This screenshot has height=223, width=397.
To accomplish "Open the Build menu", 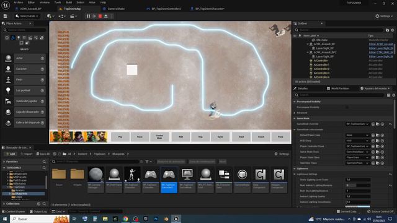I will [x=69, y=2].
